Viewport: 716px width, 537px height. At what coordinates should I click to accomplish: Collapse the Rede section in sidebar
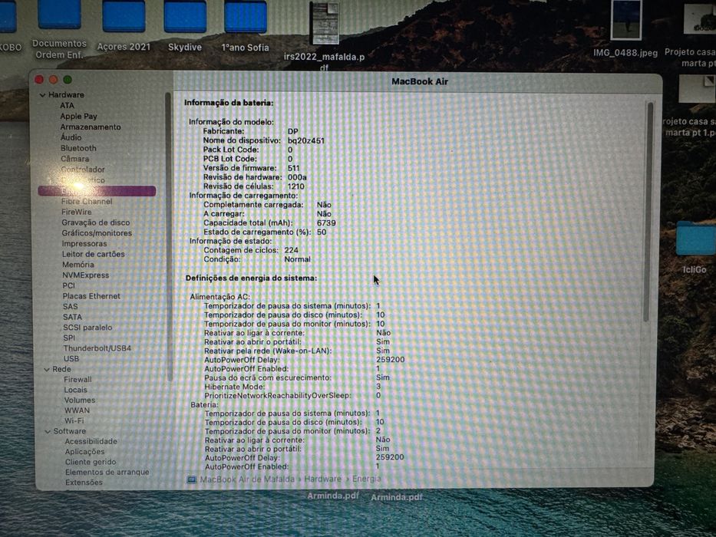coord(47,370)
